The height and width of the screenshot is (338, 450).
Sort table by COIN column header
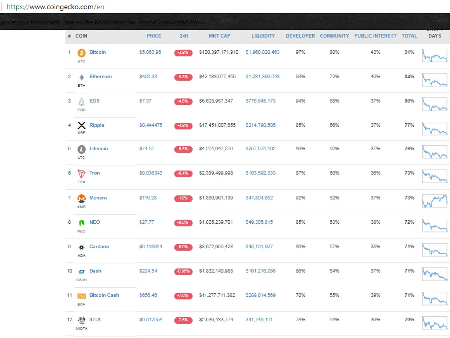[x=81, y=36]
